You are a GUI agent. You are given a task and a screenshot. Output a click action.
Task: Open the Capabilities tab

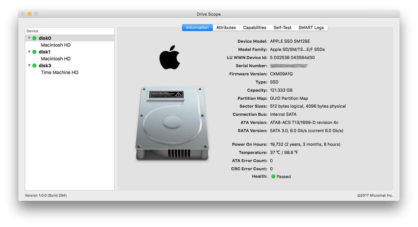[x=255, y=28]
